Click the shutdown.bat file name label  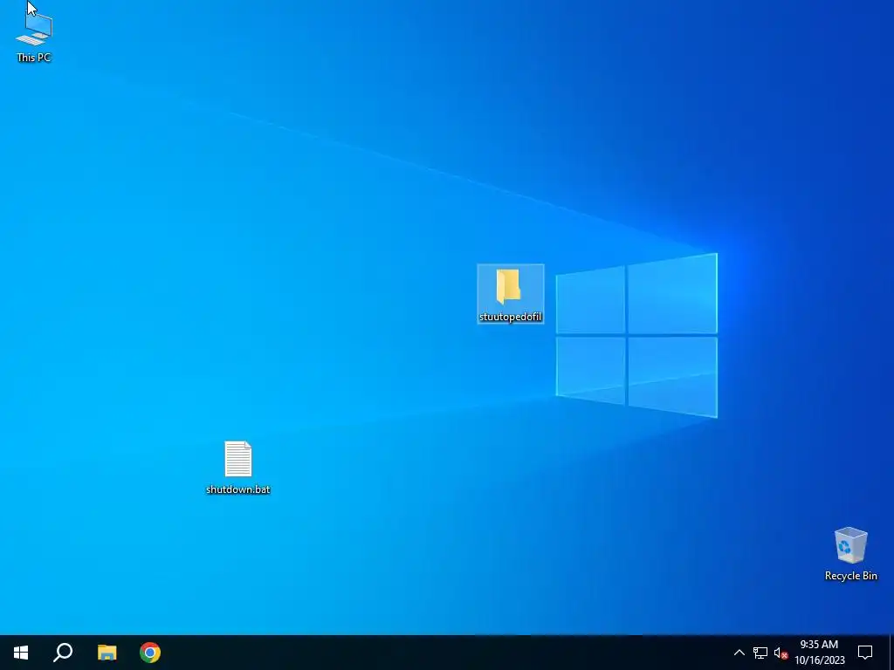click(237, 489)
